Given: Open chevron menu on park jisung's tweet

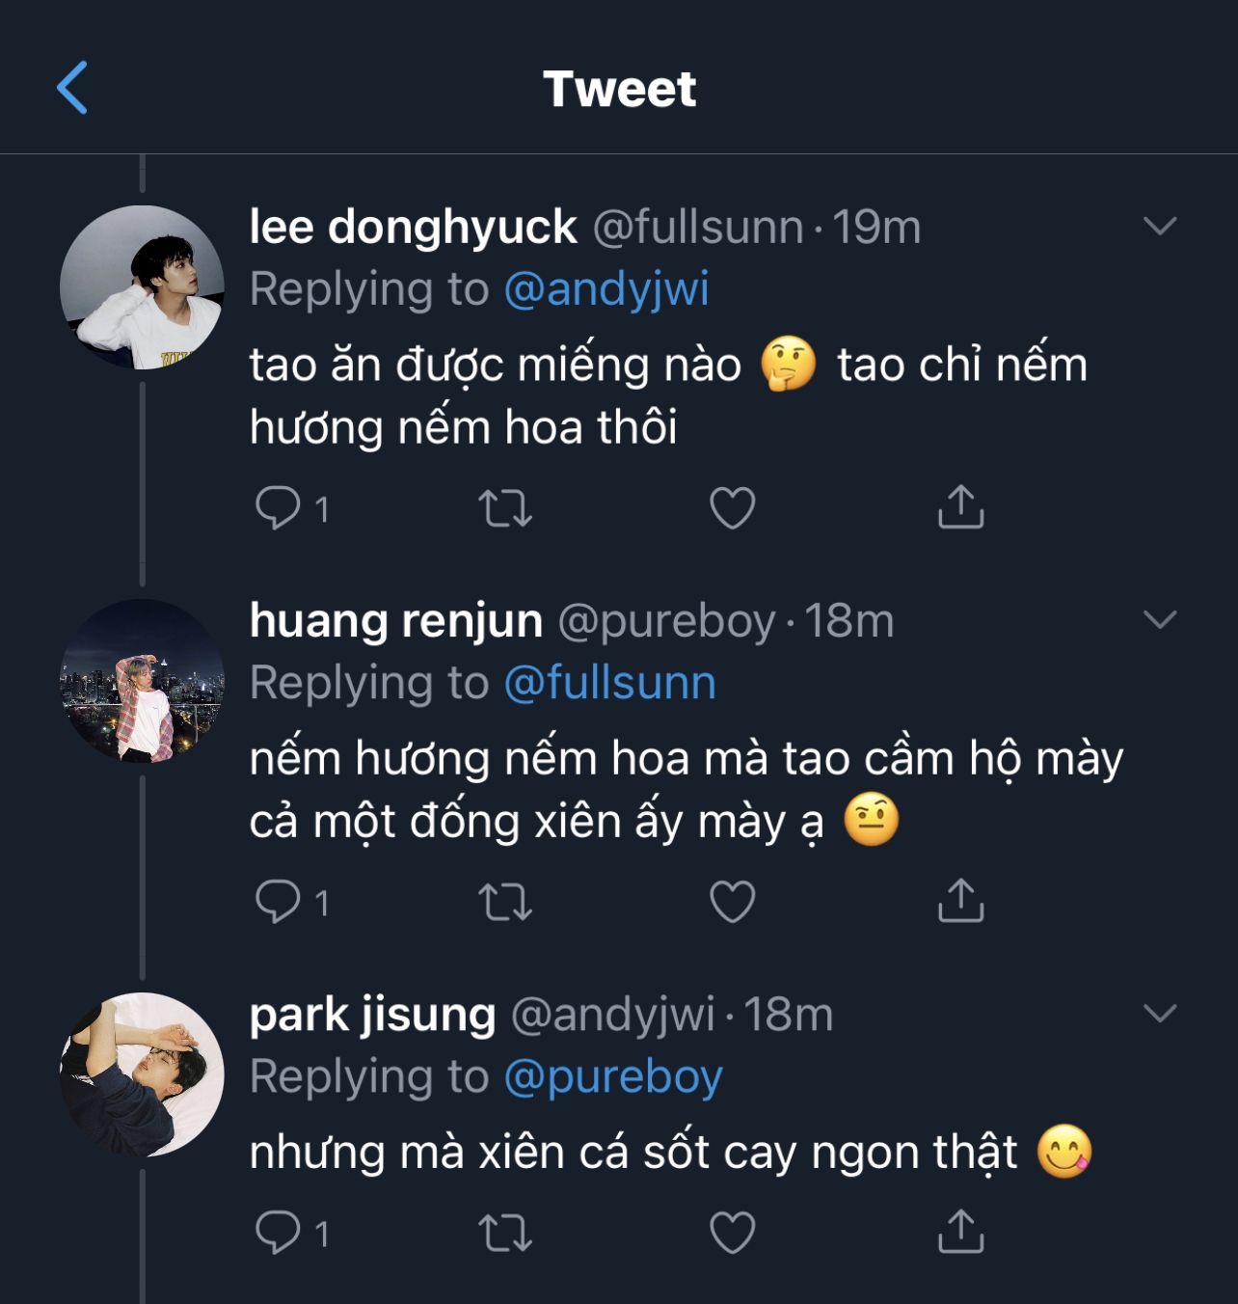Looking at the screenshot, I should [x=1159, y=1013].
